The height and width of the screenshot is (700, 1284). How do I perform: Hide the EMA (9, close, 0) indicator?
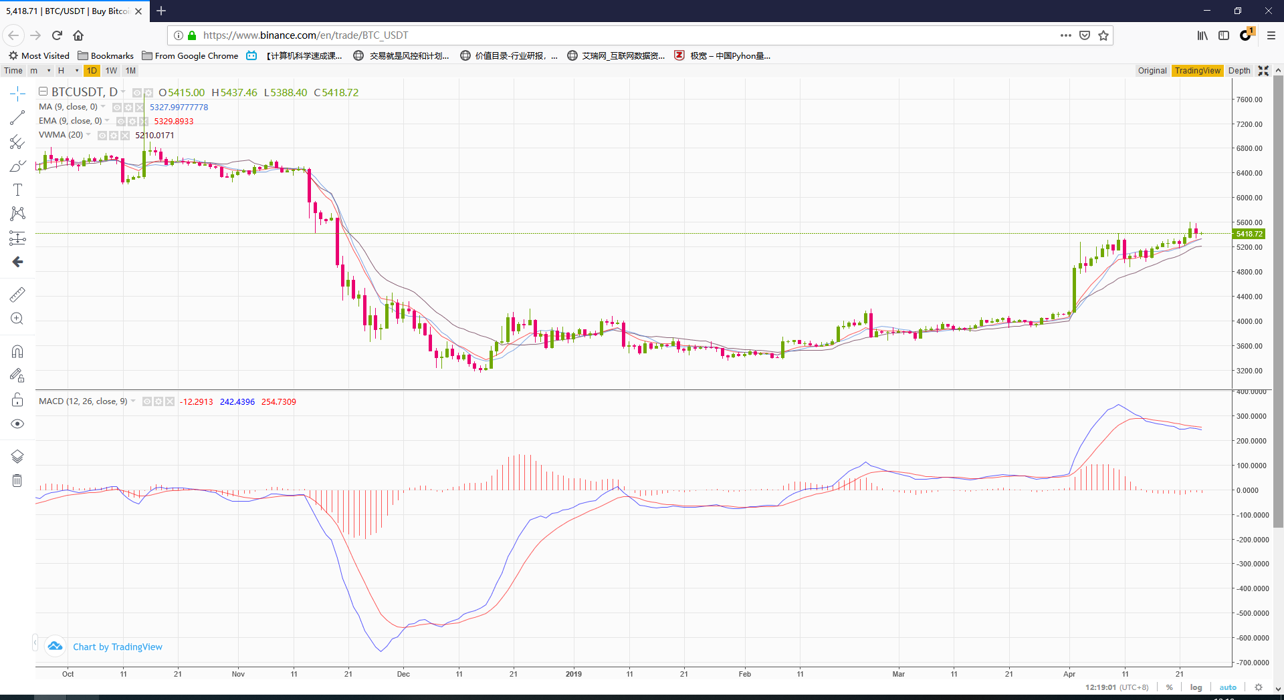tap(121, 122)
